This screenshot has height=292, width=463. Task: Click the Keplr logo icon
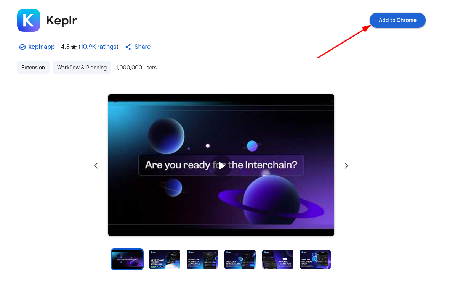[x=29, y=20]
